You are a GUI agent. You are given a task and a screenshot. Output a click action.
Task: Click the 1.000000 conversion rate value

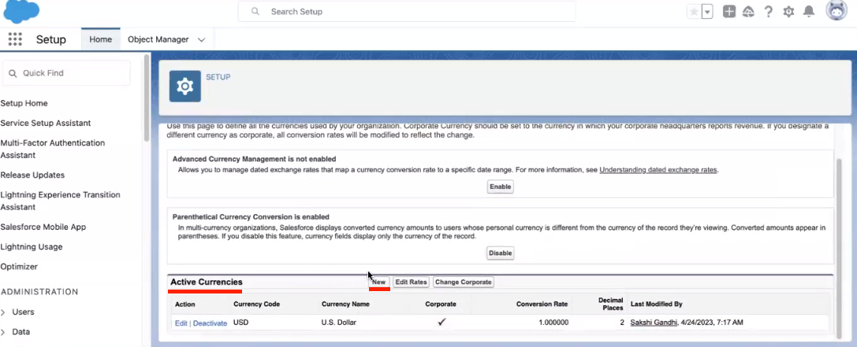(553, 323)
